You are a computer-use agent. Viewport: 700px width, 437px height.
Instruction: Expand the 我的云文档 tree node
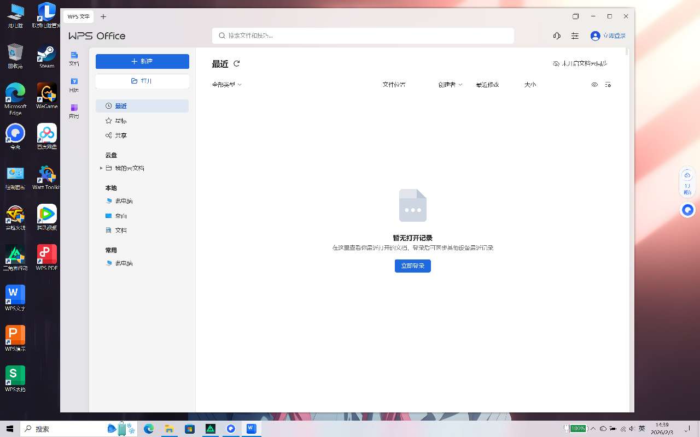point(101,168)
